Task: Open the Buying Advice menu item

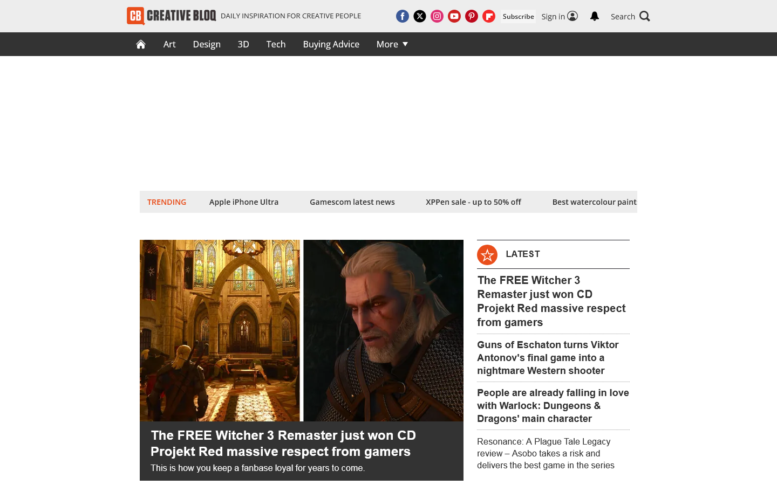Action: click(331, 44)
